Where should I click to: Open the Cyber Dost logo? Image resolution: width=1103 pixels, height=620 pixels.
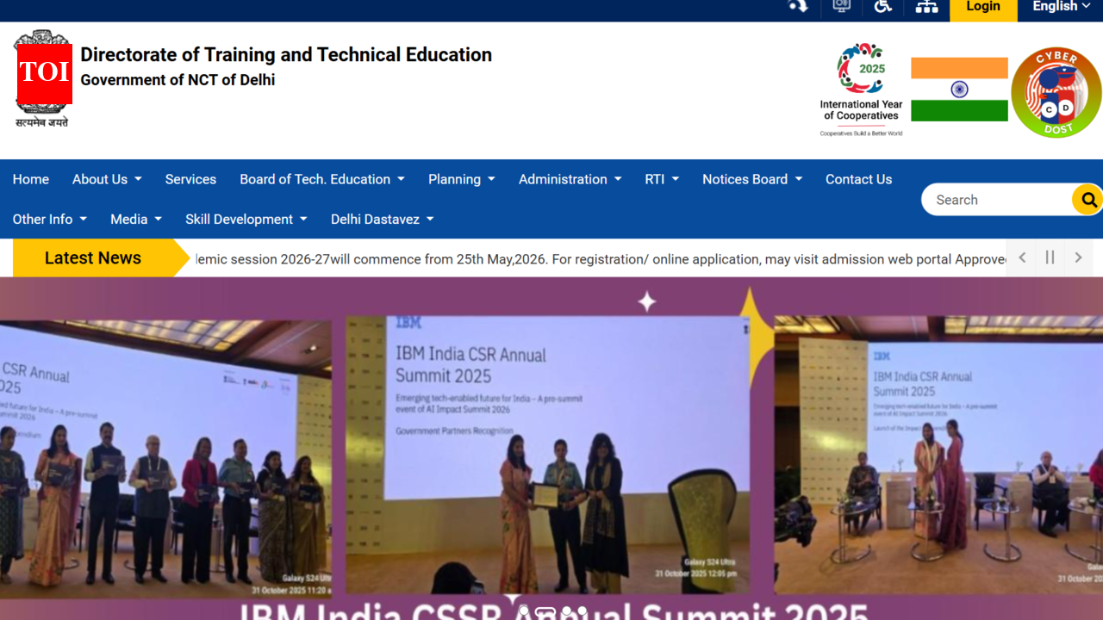pyautogui.click(x=1056, y=92)
